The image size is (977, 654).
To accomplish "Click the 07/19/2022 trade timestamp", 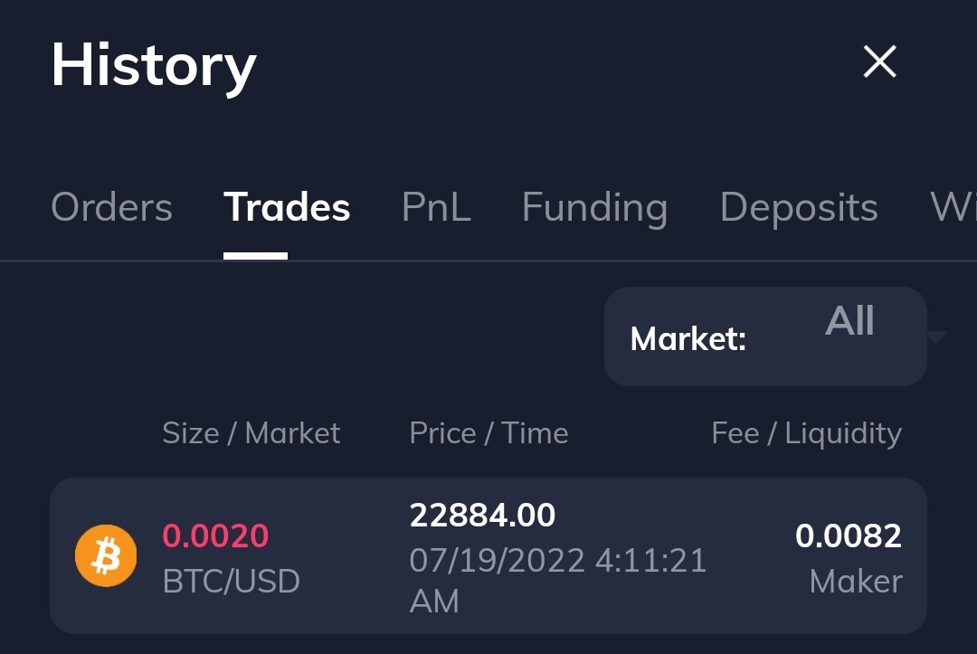I will click(x=557, y=581).
